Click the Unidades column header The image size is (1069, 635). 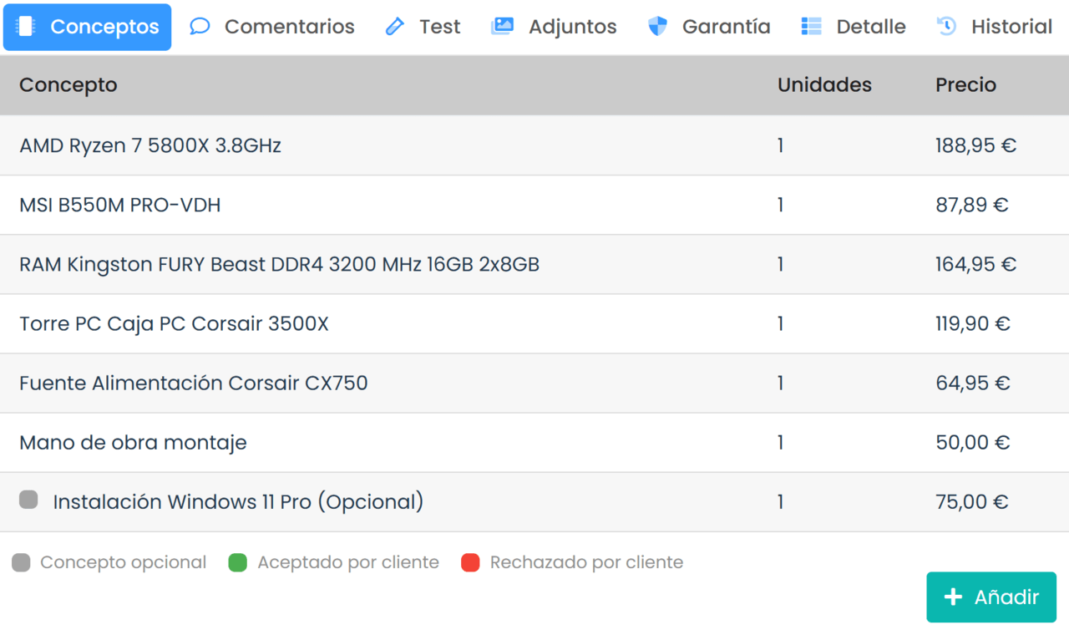824,85
